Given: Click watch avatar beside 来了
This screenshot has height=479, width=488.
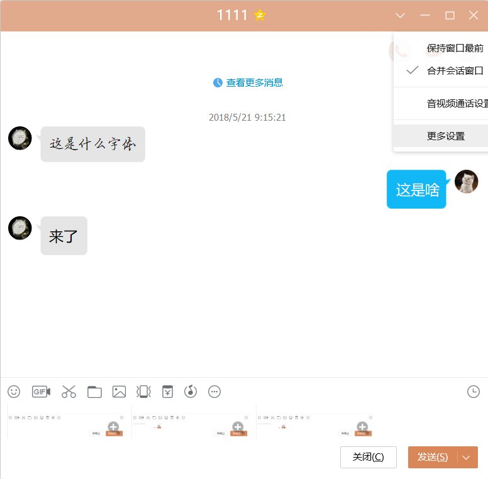Looking at the screenshot, I should coord(20,228).
